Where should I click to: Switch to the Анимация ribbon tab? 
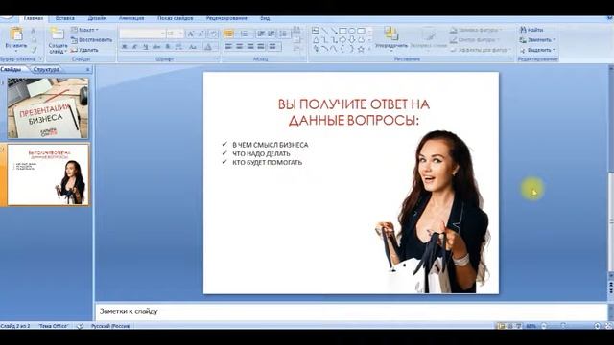[131, 18]
